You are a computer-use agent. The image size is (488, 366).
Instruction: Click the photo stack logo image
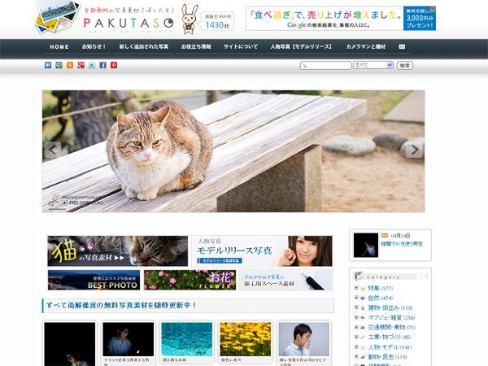pos(58,16)
